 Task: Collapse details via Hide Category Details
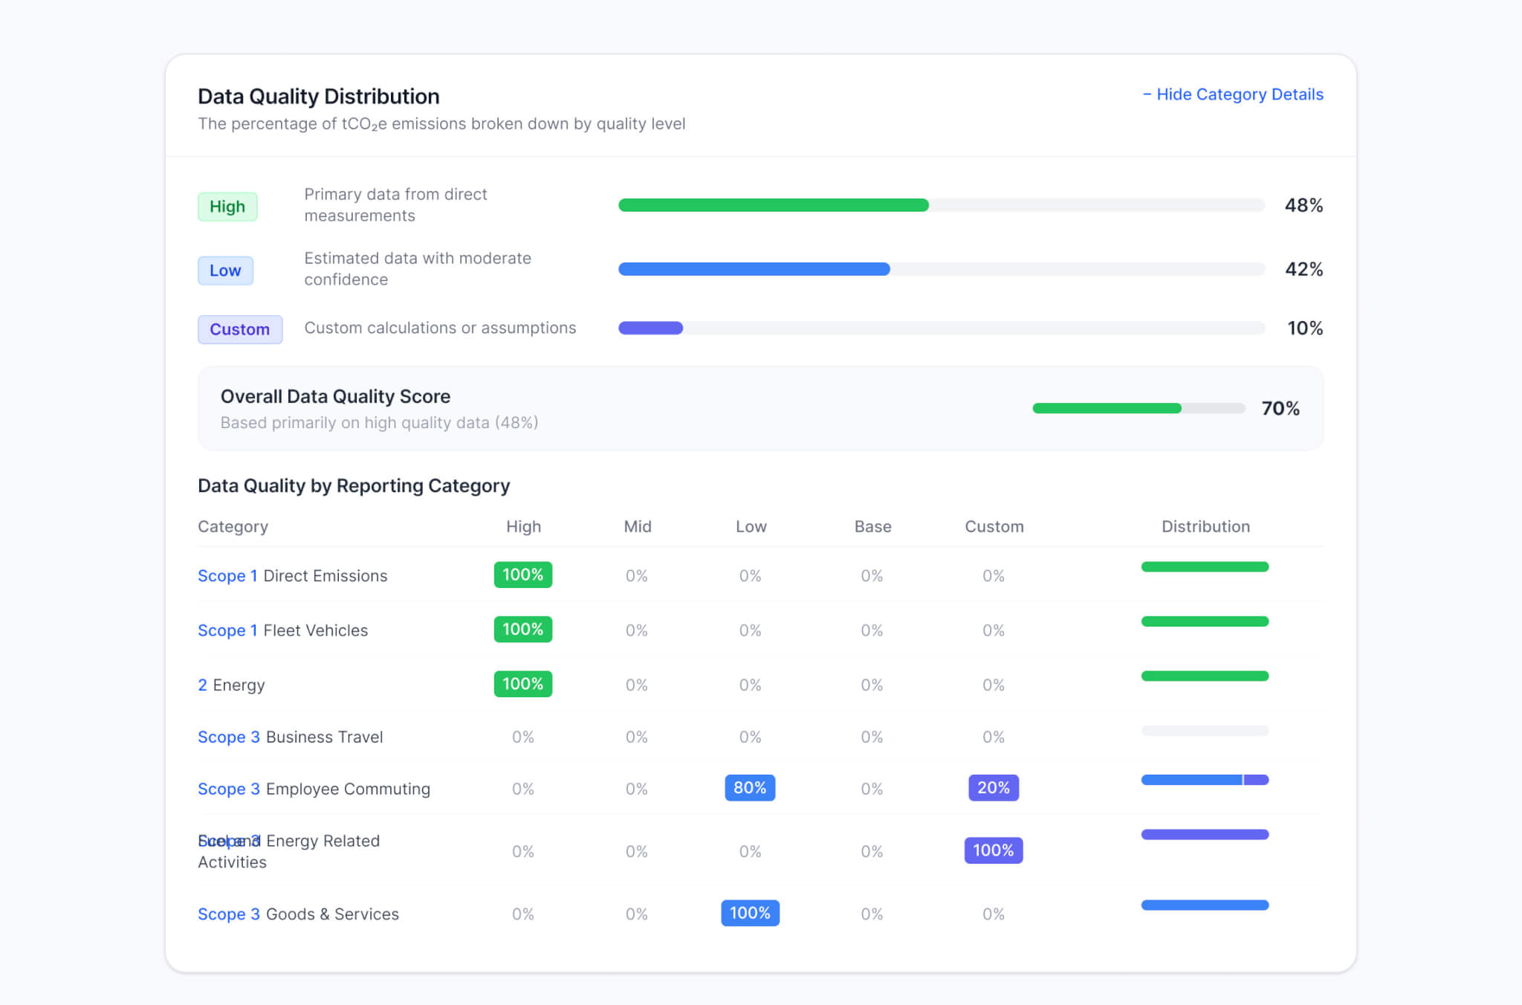click(1233, 94)
